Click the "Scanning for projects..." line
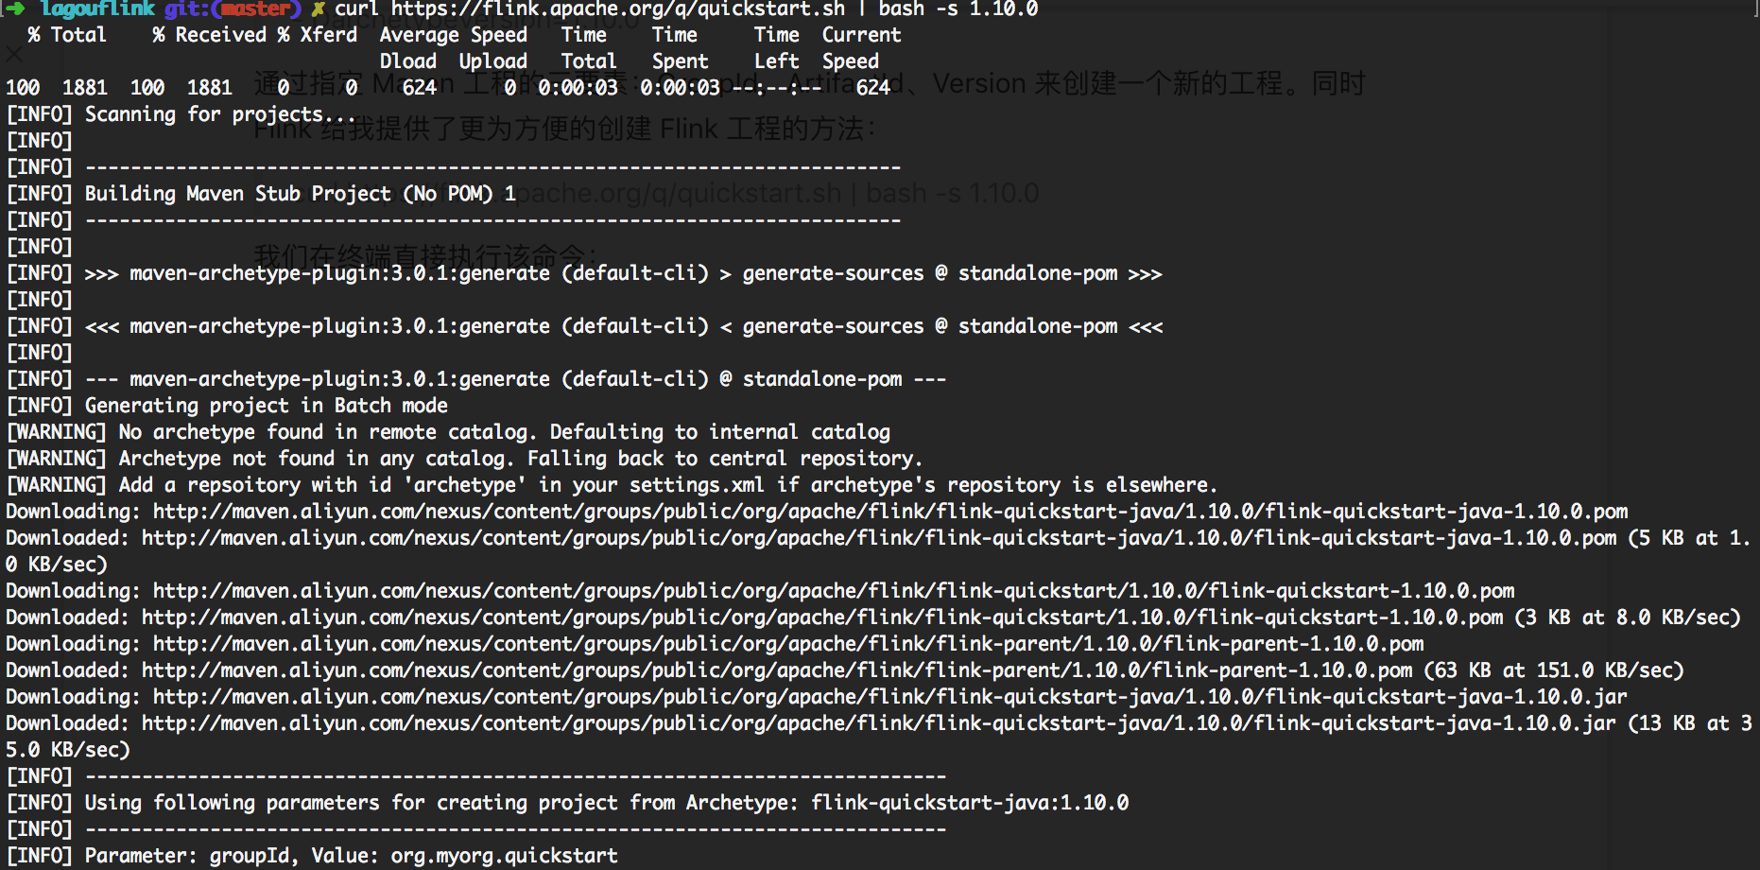This screenshot has width=1760, height=870. (221, 114)
